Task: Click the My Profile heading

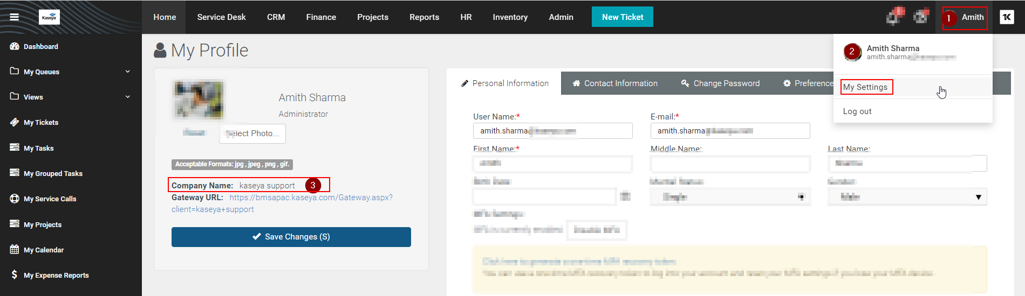Action: 209,51
